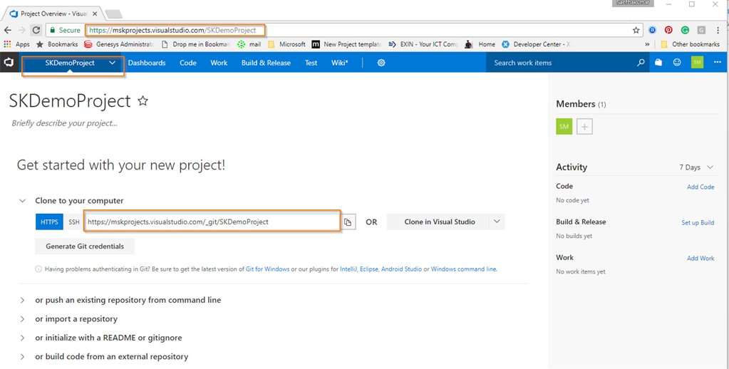Open the Build & Release hub
The width and height of the screenshot is (729, 369).
click(266, 63)
